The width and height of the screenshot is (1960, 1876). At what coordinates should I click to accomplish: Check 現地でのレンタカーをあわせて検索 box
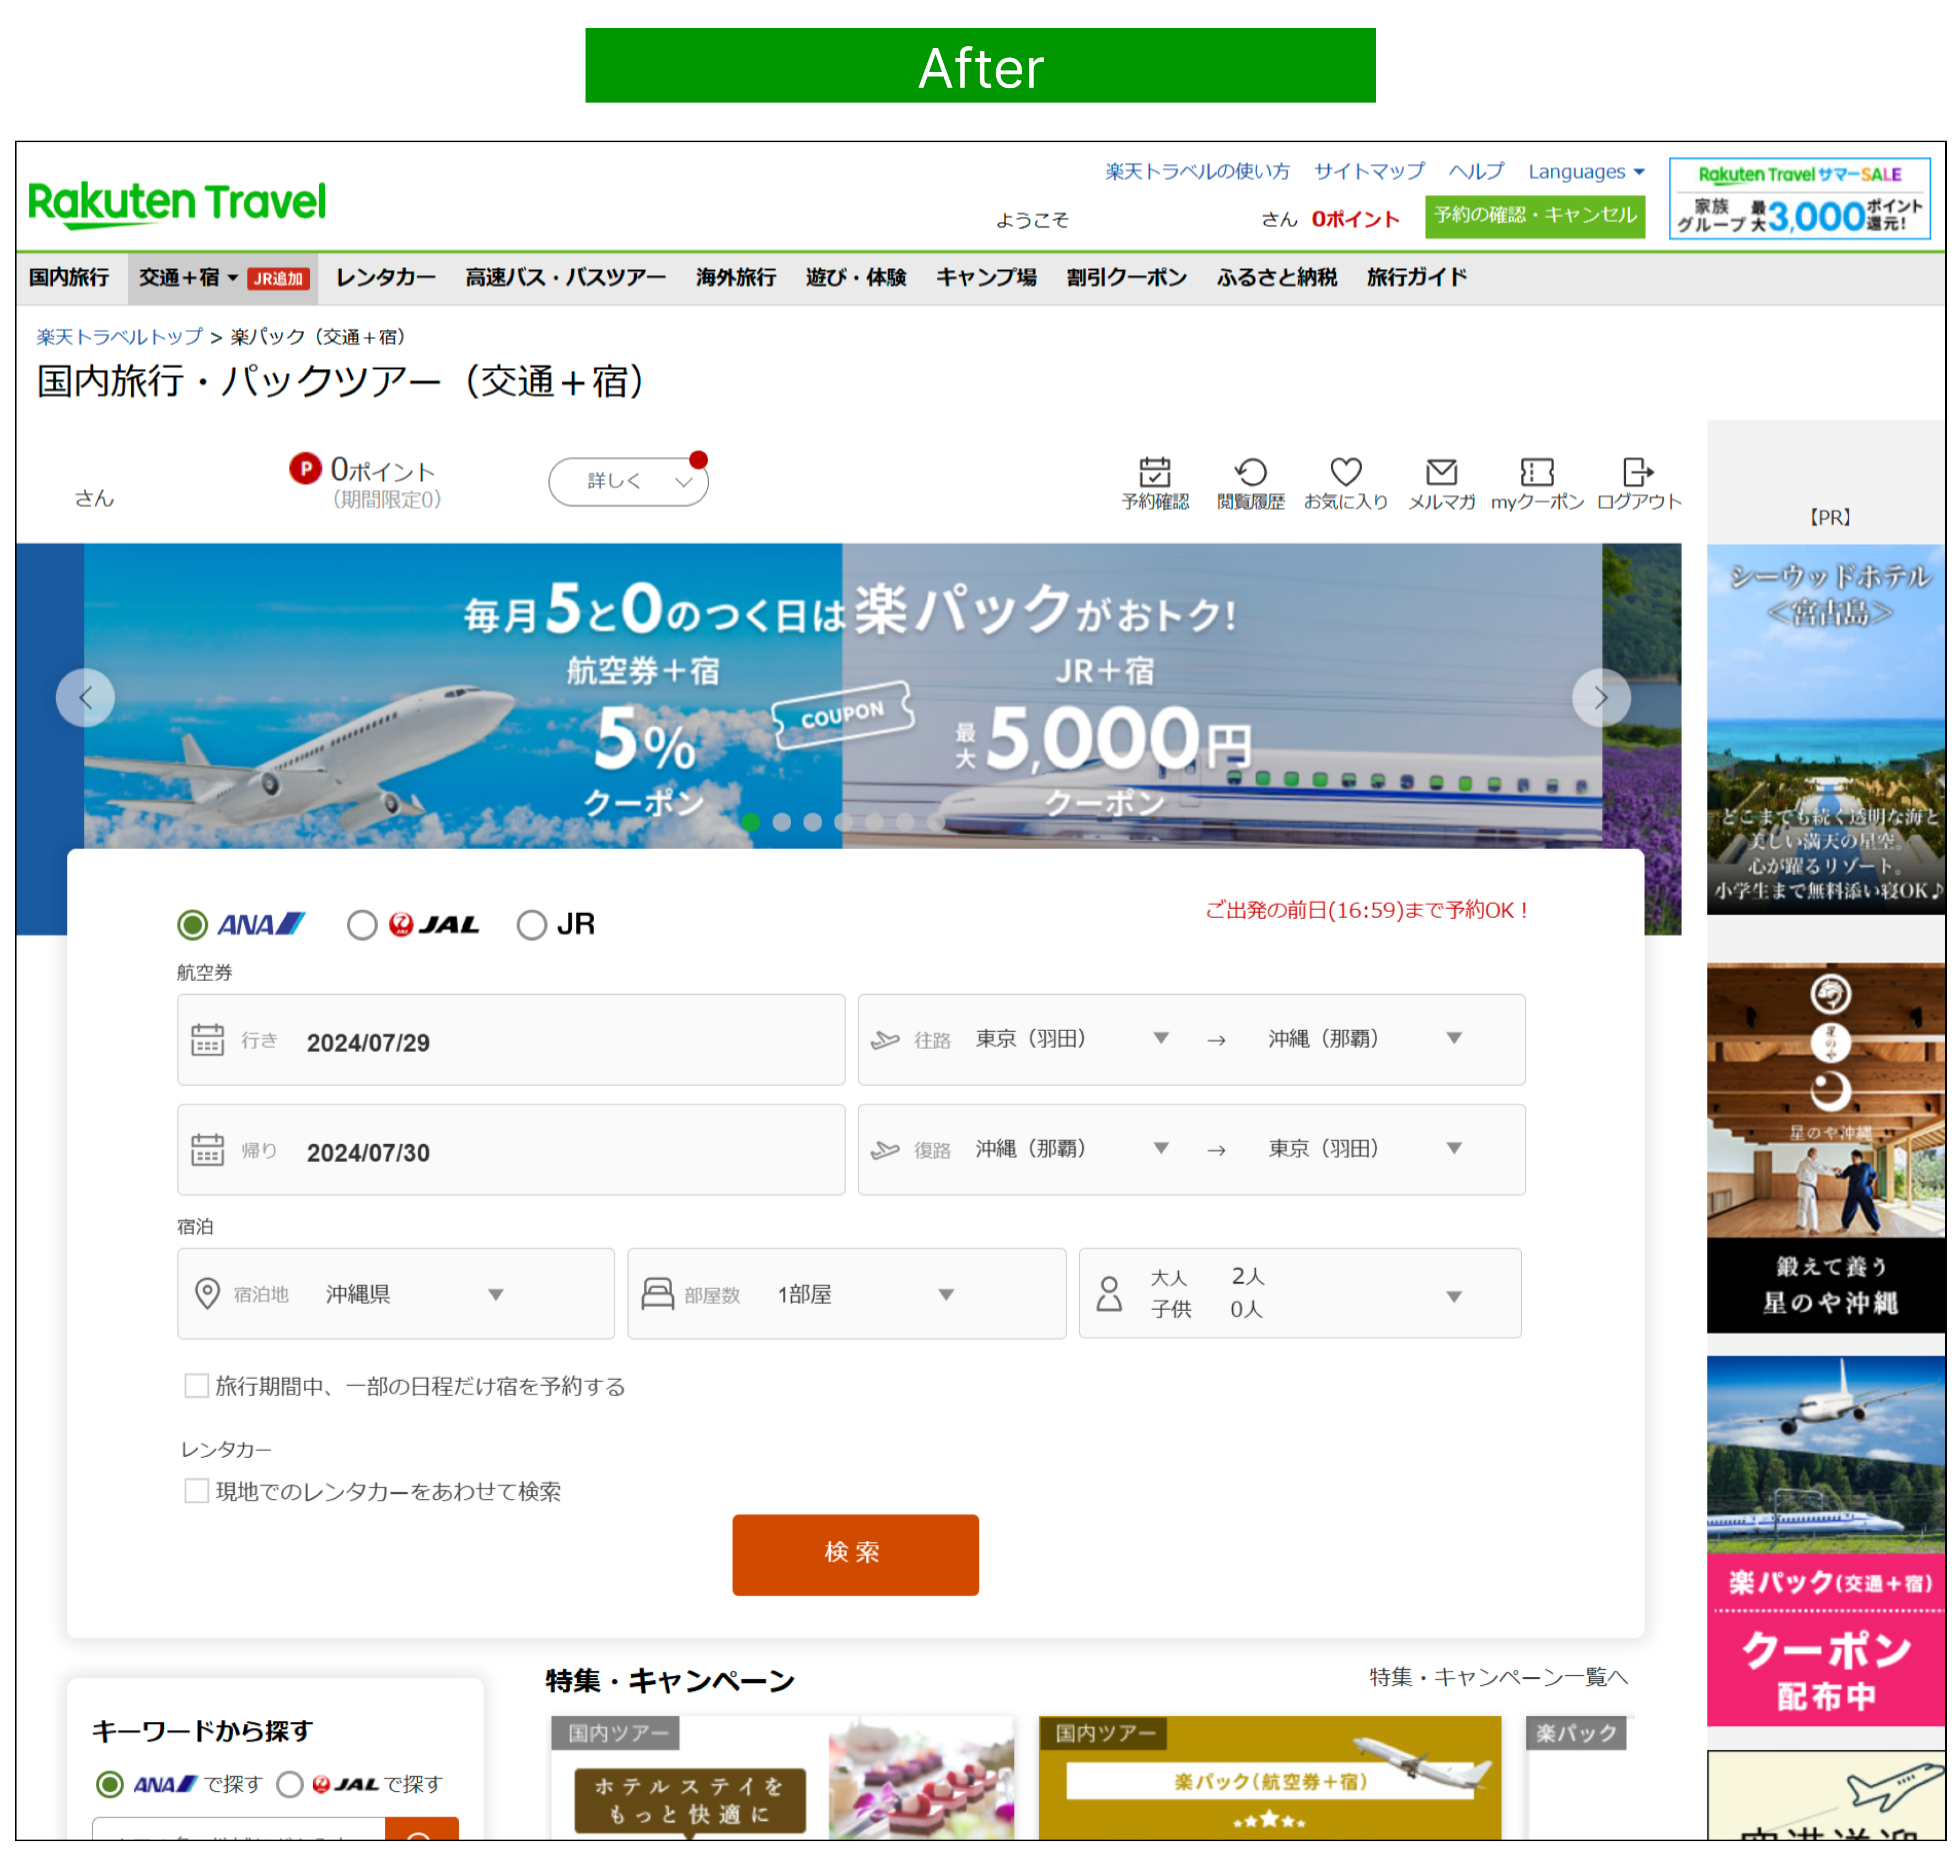pyautogui.click(x=197, y=1491)
